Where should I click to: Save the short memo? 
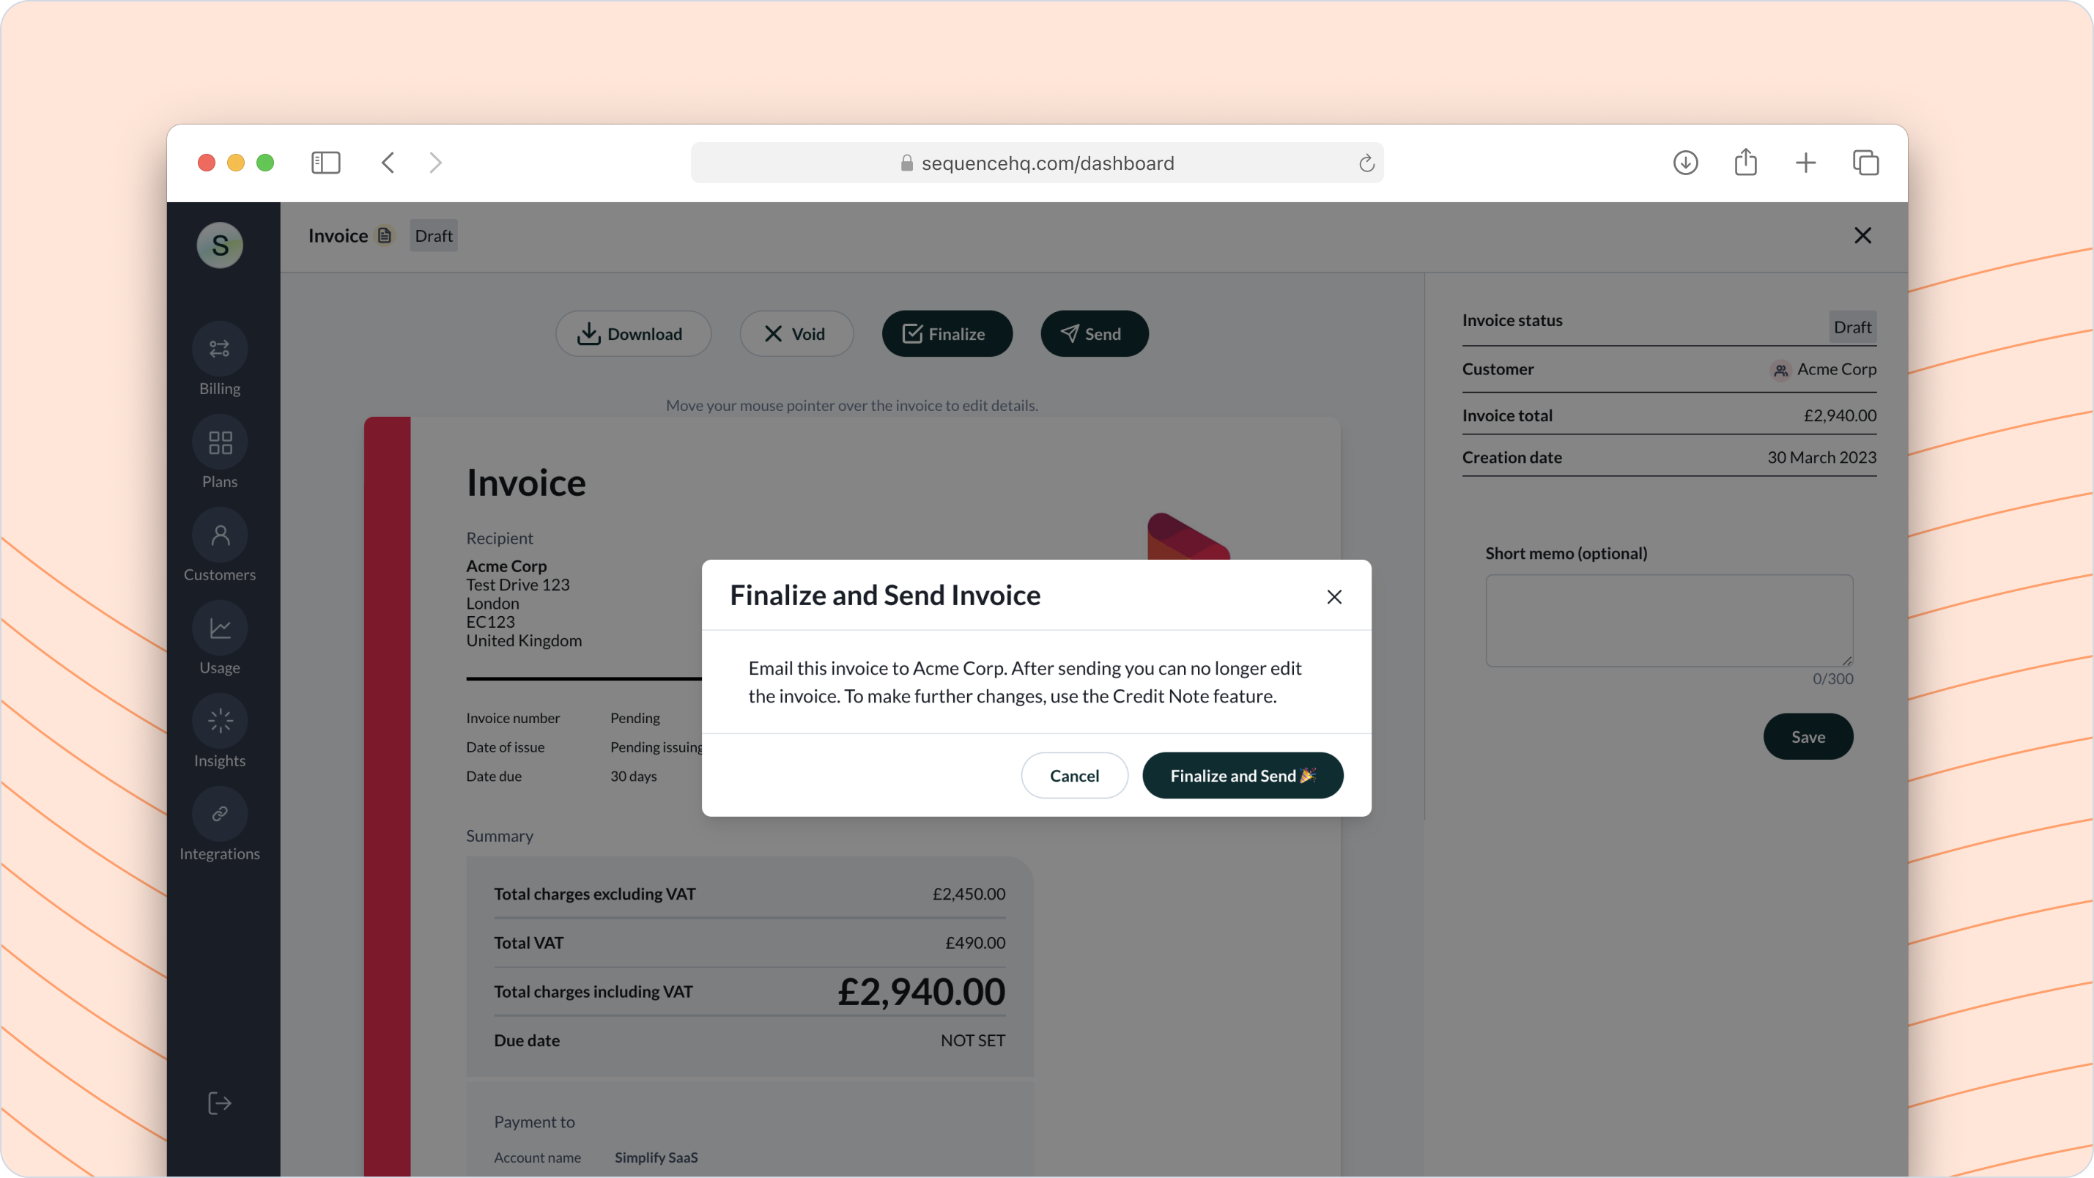1808,736
